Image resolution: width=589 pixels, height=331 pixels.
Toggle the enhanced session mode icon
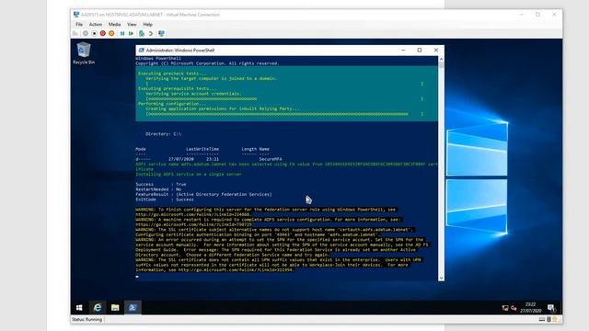162,33
